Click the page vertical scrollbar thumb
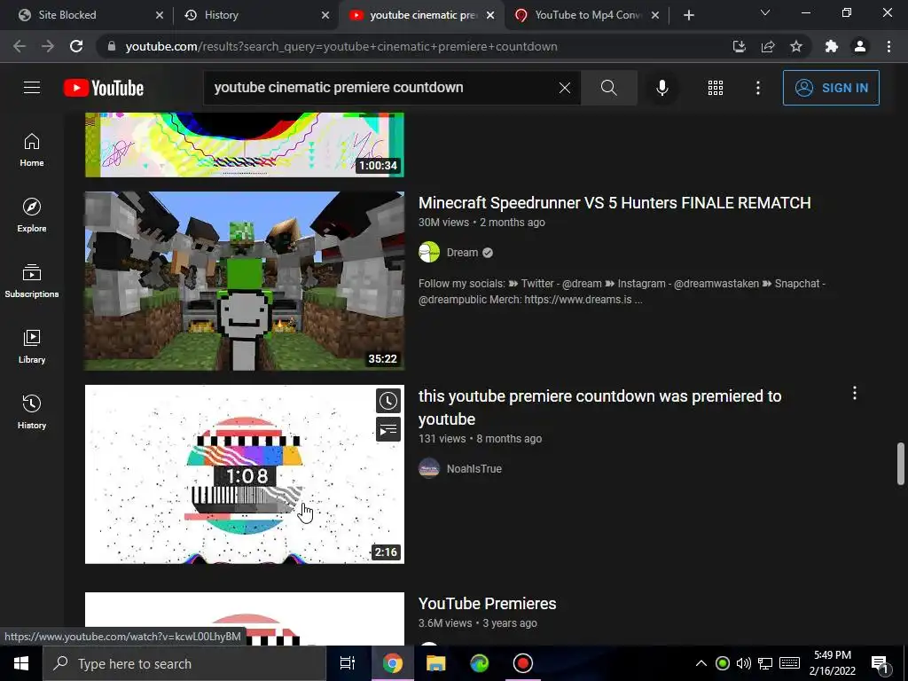This screenshot has width=908, height=681. click(x=901, y=463)
